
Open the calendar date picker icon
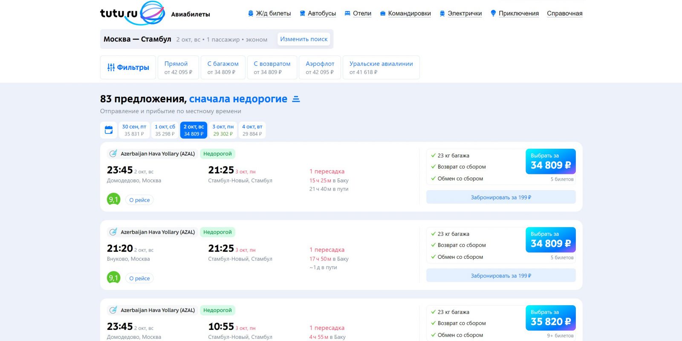point(109,130)
